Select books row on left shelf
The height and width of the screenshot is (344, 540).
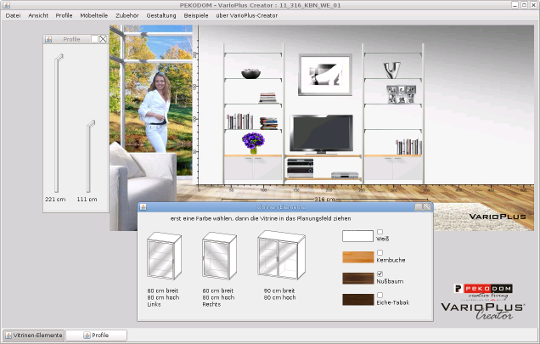pos(239,121)
